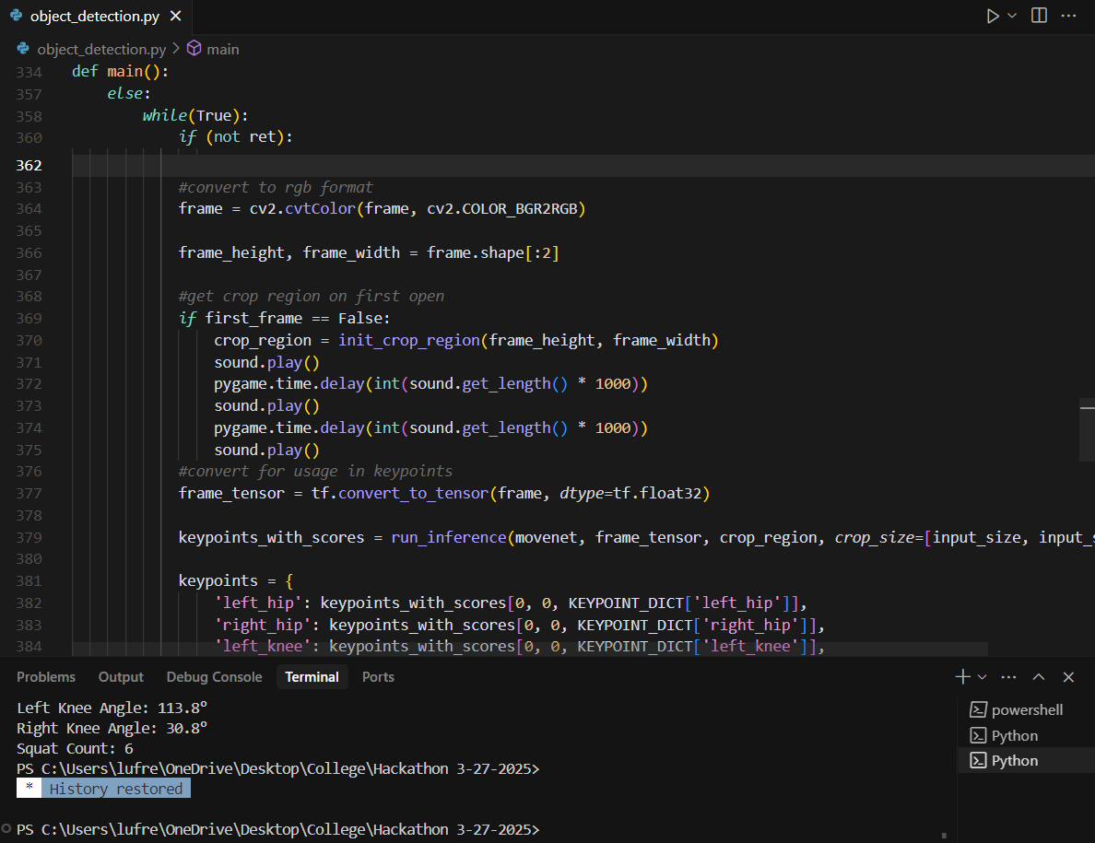Click the Right Knee Angle output line
This screenshot has width=1095, height=843.
[112, 728]
